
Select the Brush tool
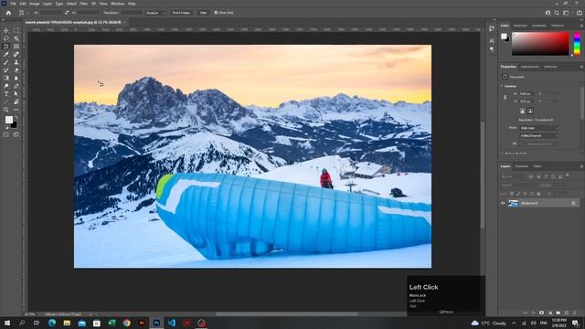[x=6, y=62]
